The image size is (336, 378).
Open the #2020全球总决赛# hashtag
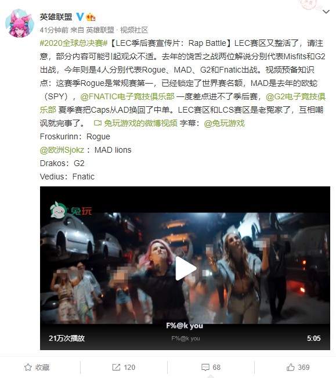74,43
